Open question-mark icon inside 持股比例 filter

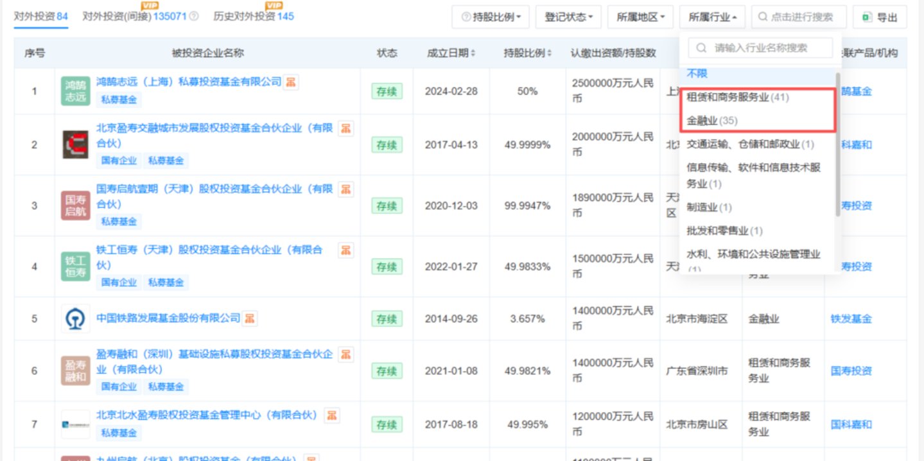tap(466, 17)
